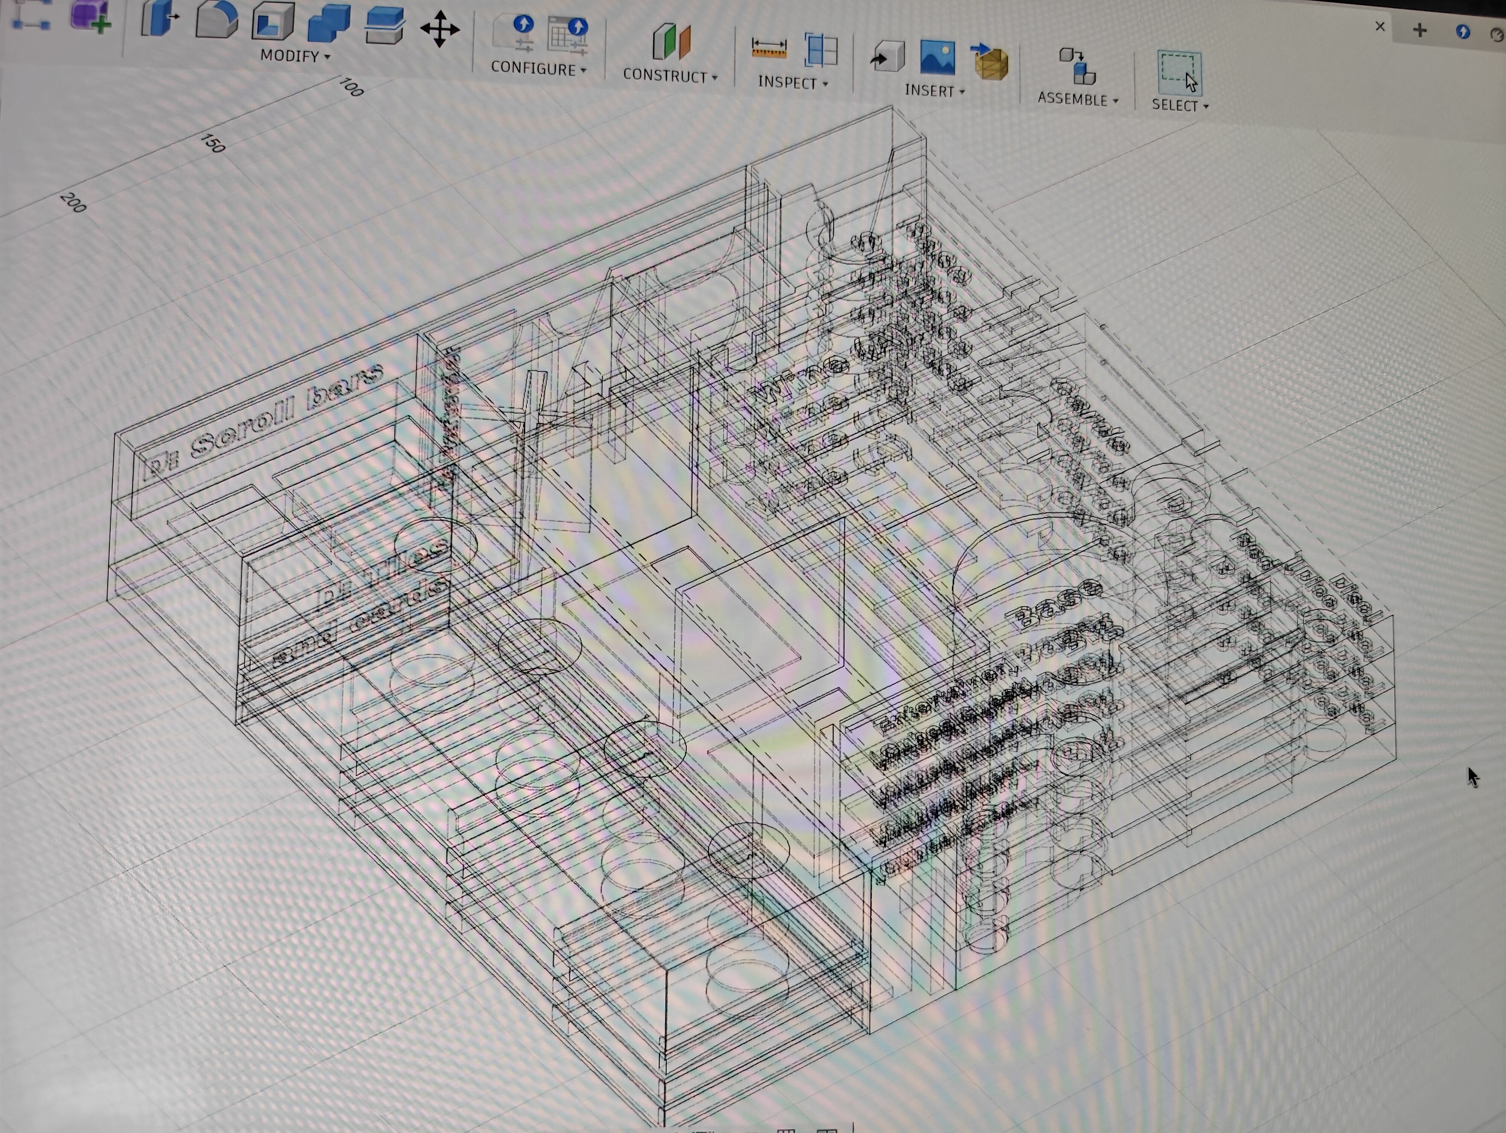This screenshot has height=1133, width=1506.
Task: Open the ASSEMBLE menu
Action: pos(1078,99)
